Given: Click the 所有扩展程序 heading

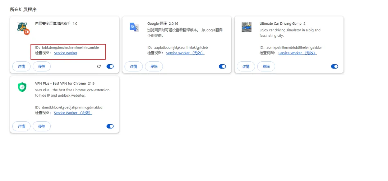Looking at the screenshot, I should (23, 9).
